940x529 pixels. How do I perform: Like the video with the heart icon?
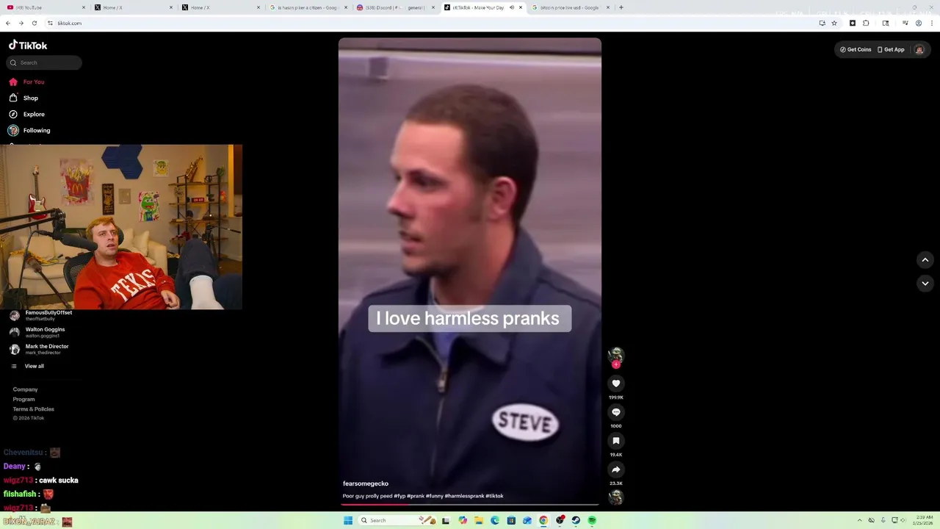tap(616, 384)
